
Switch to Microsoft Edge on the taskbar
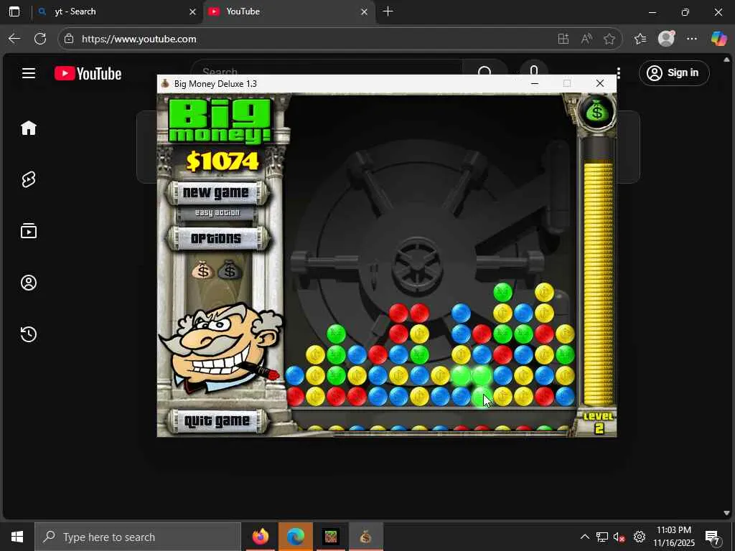[295, 537]
